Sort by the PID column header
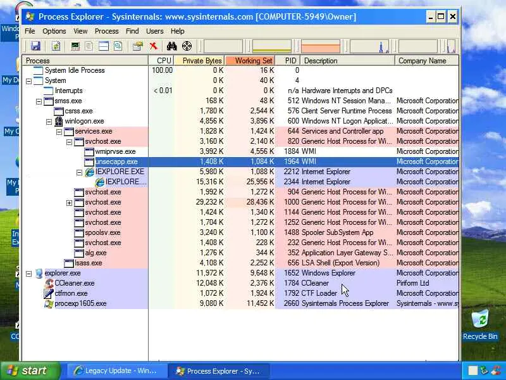The image size is (506, 380). [x=288, y=61]
